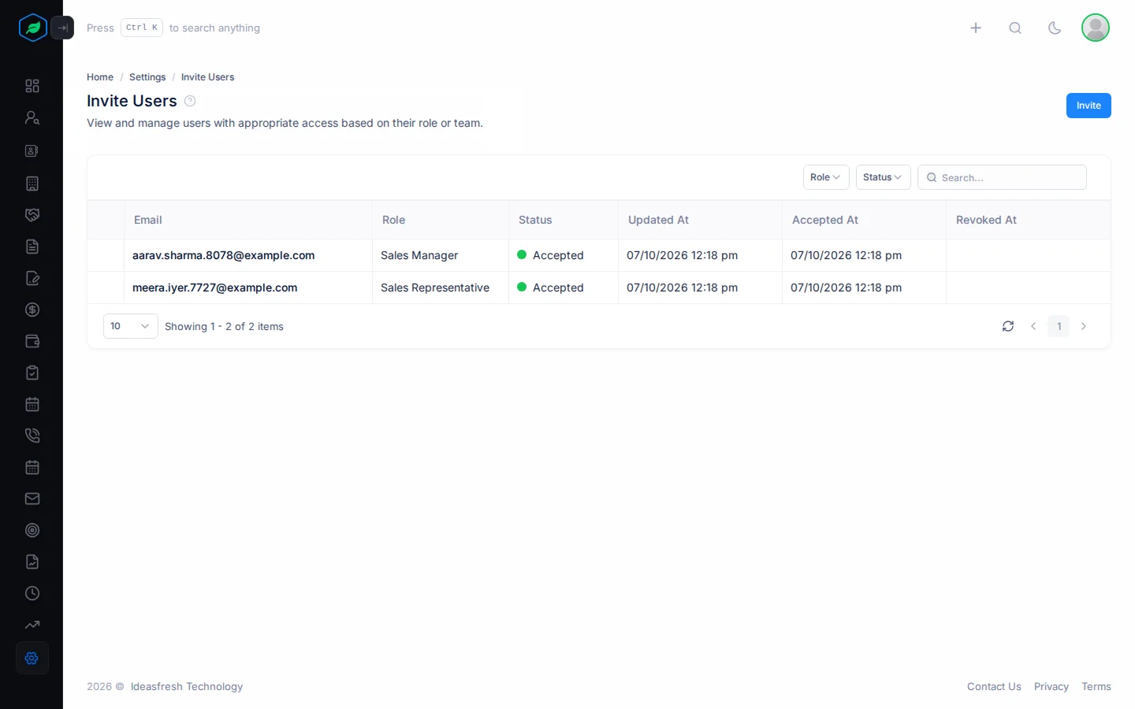Click the plus quick-add icon in header
1135x709 pixels.
(x=976, y=28)
